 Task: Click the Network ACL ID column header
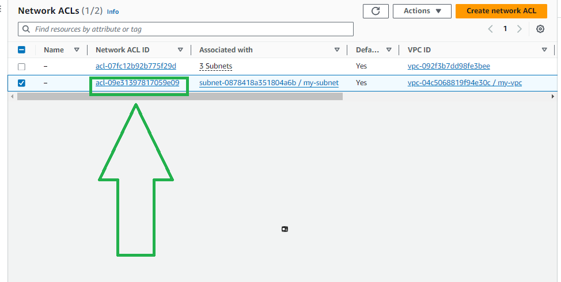(x=122, y=50)
